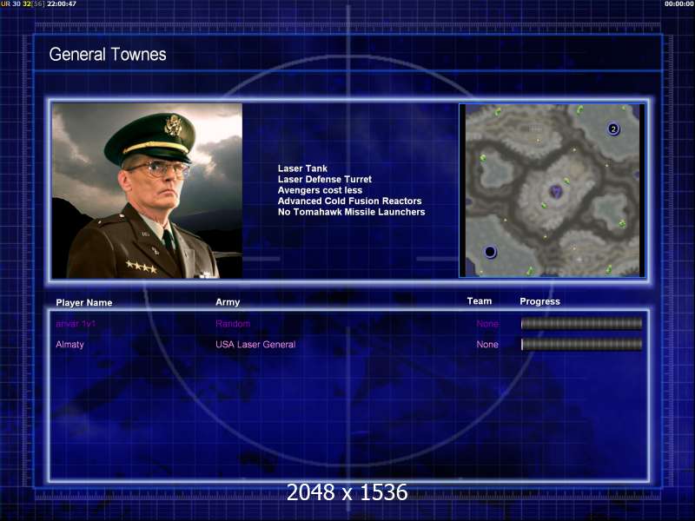Select player name 'Almaty'
This screenshot has width=695, height=521.
[70, 345]
